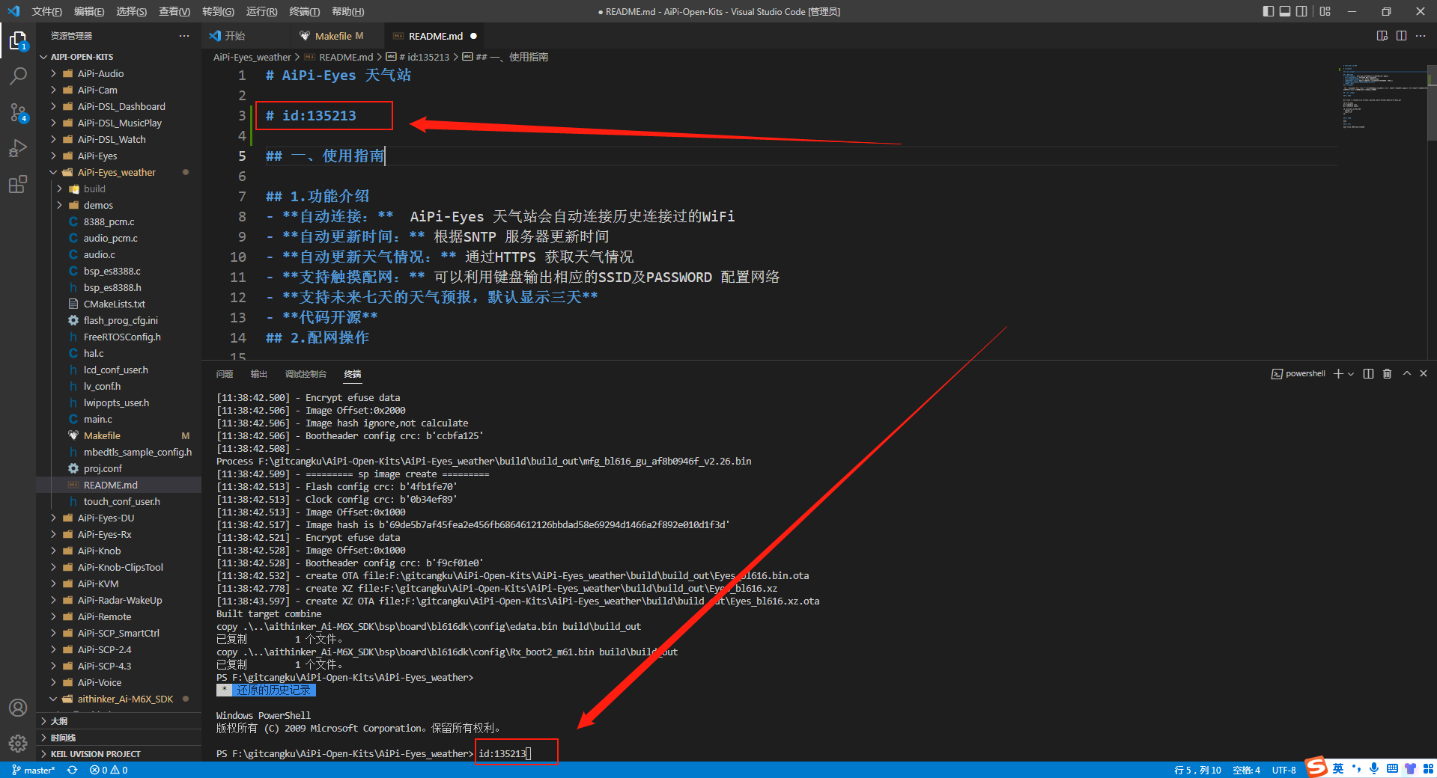Open the Manage gear in activity bar
Screen dimensions: 1437x778
point(18,743)
